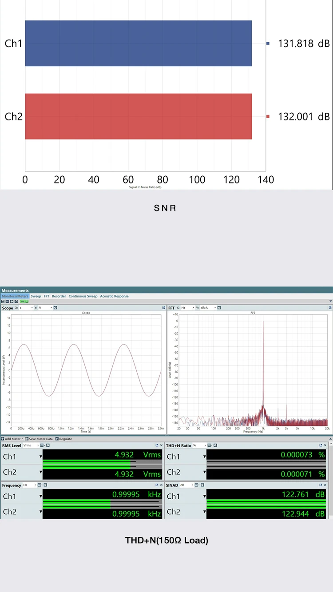Open the FFT graph settings gear icon

(219, 308)
